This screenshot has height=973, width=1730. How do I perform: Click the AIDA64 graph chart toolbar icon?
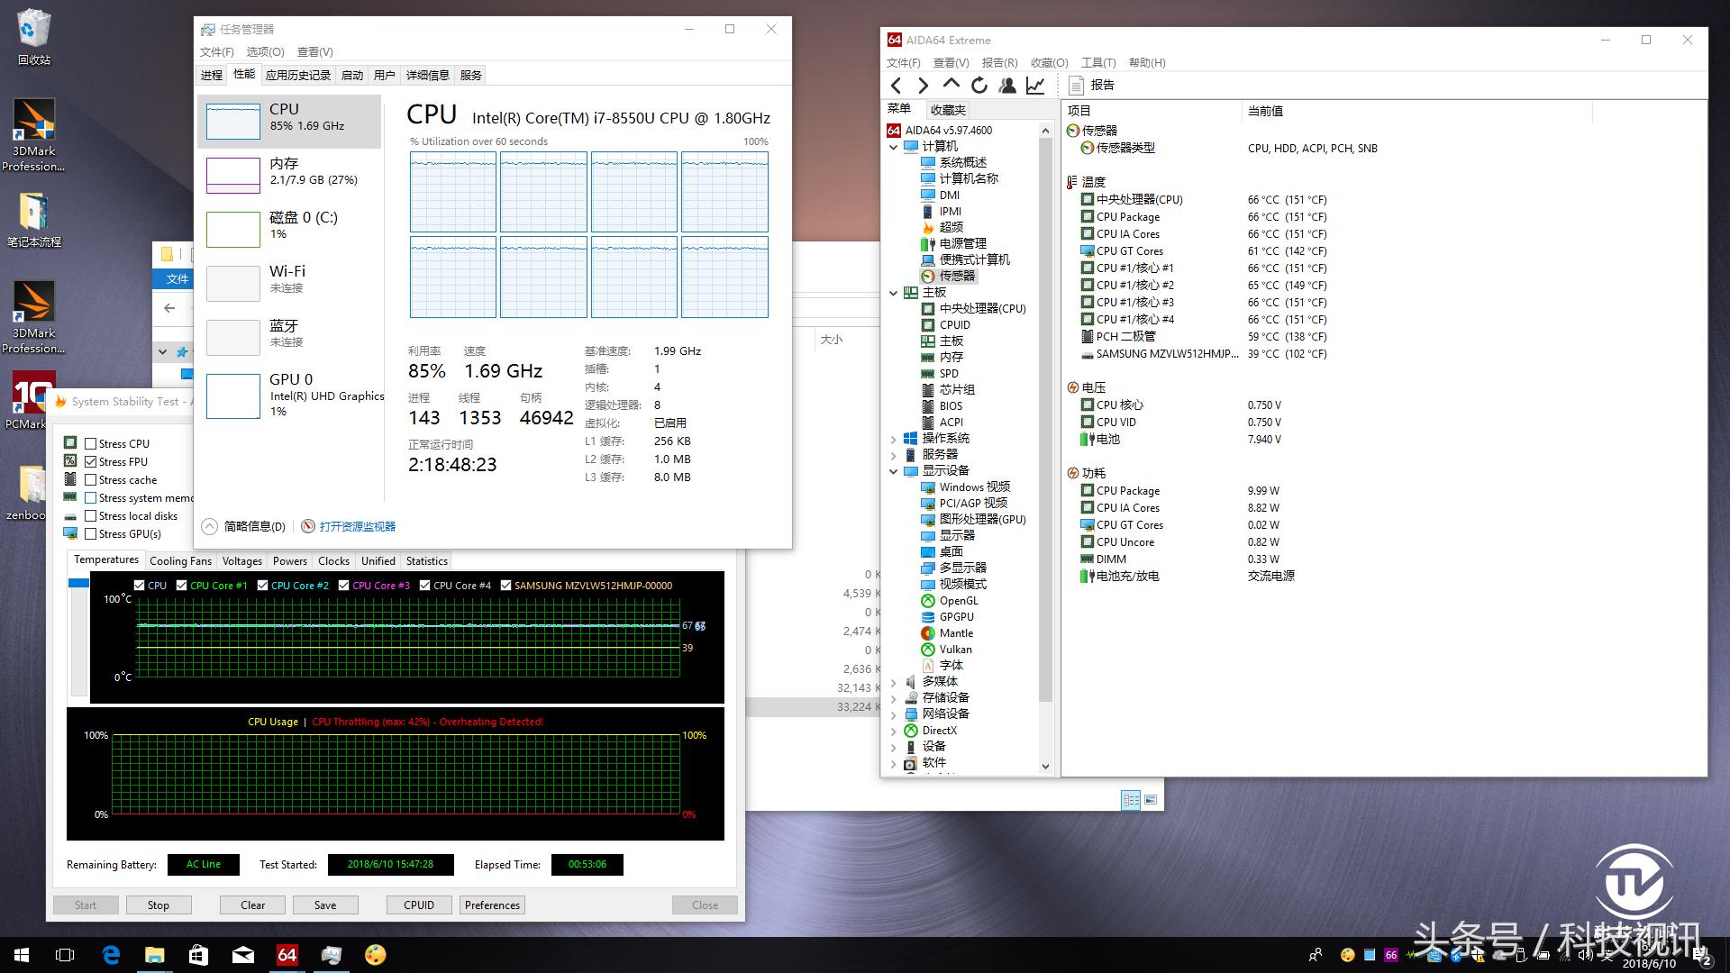coord(1035,86)
